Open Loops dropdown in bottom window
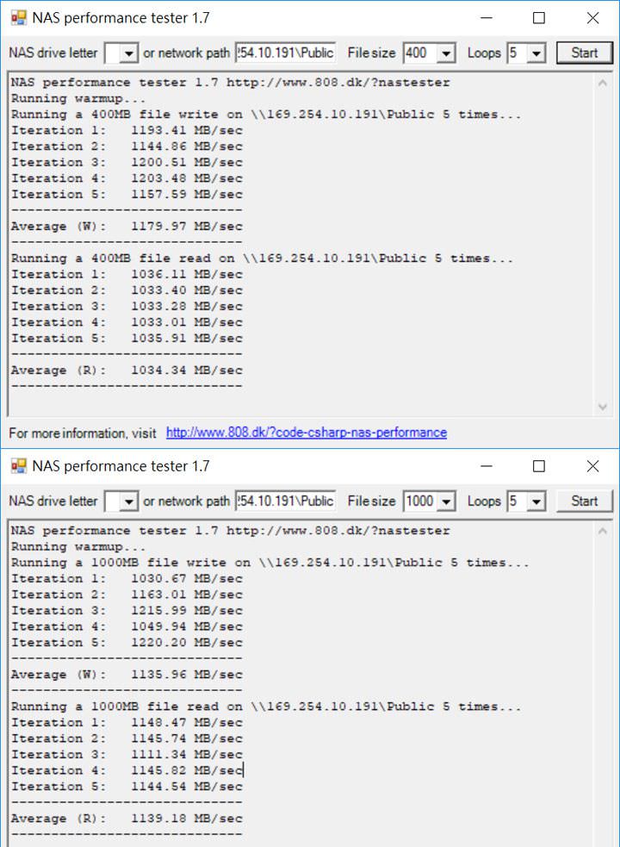The height and width of the screenshot is (847, 620). [536, 501]
